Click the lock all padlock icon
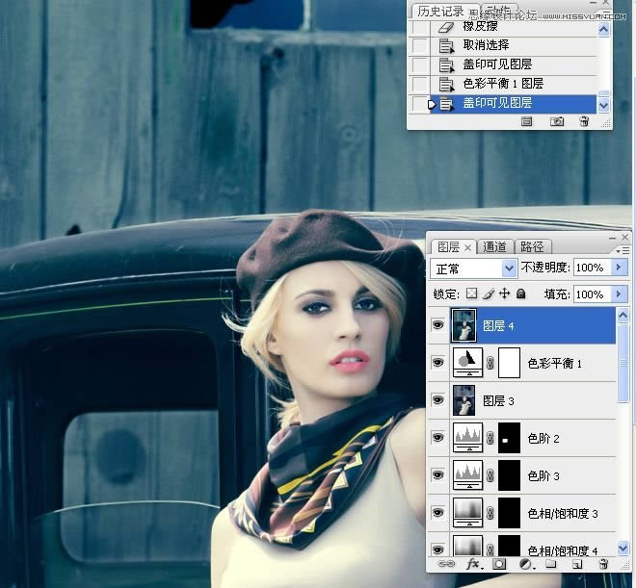Image resolution: width=636 pixels, height=588 pixels. click(x=521, y=294)
